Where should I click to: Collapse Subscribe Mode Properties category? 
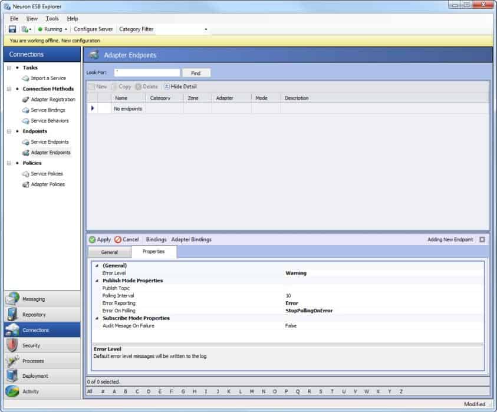(97, 318)
